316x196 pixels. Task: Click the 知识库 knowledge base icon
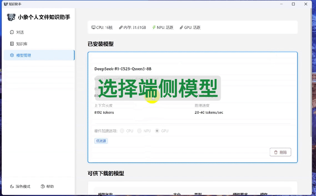click(x=12, y=44)
